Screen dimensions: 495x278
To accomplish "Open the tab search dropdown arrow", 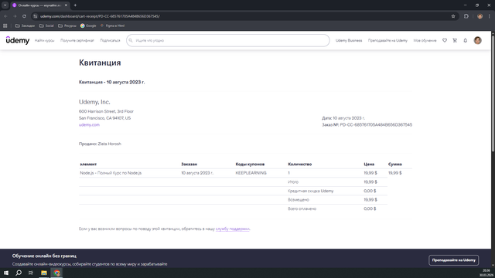I will pos(5,5).
